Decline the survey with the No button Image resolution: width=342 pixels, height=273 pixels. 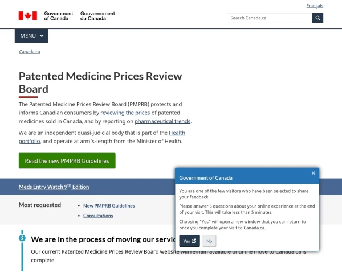tap(209, 241)
